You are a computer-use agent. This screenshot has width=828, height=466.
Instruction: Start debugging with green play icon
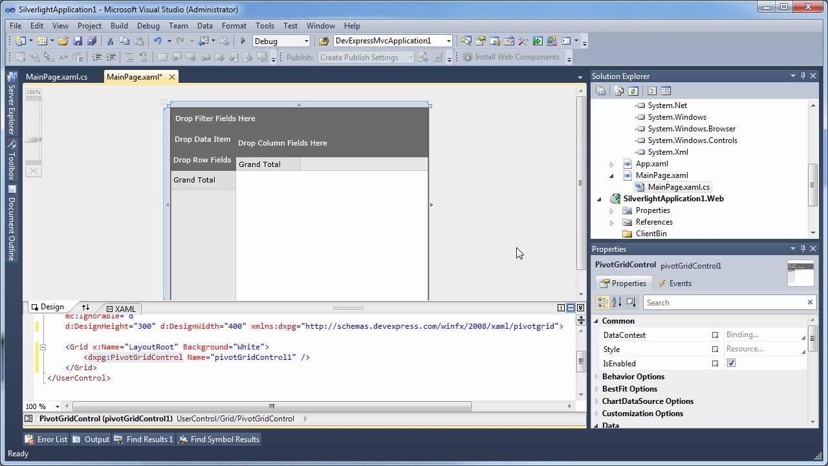(243, 41)
